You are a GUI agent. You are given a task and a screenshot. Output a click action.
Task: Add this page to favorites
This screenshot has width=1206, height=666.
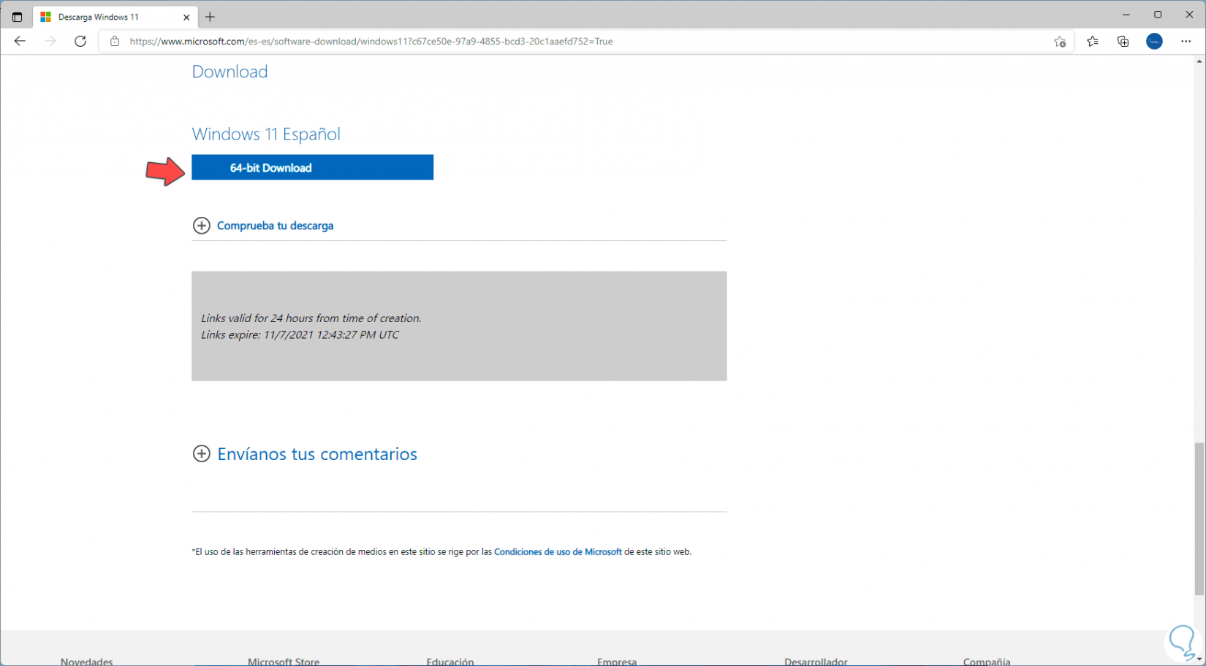(1060, 42)
